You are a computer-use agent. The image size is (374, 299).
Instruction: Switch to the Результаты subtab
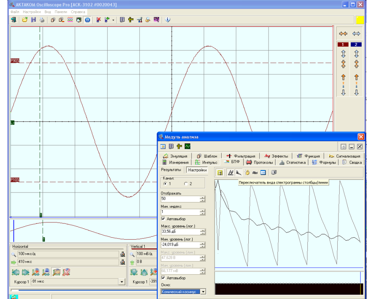(171, 170)
